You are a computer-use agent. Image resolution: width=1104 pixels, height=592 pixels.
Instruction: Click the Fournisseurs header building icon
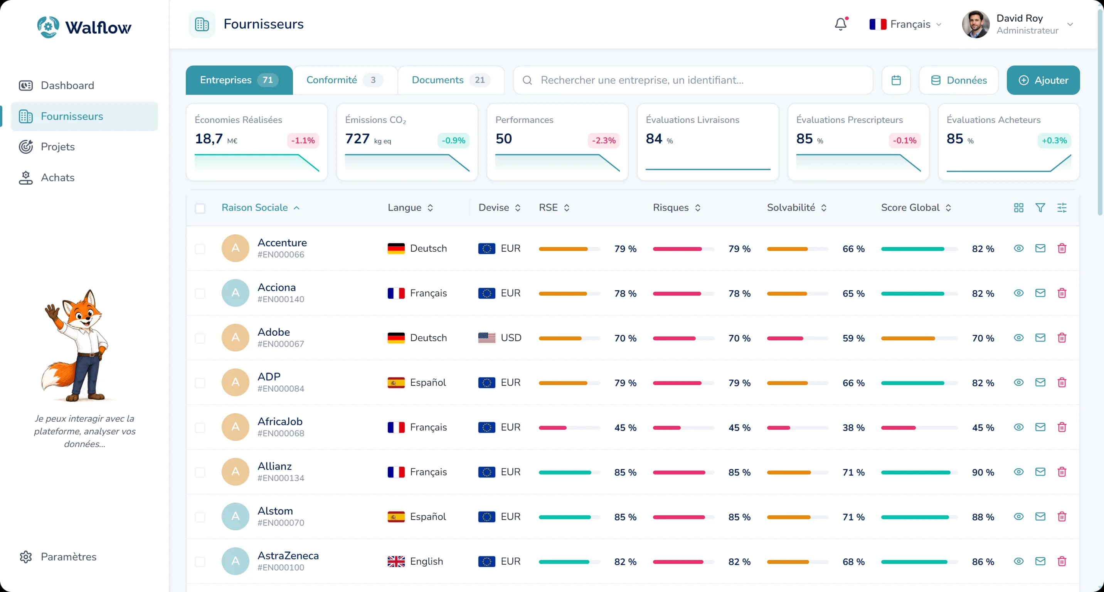click(x=202, y=24)
